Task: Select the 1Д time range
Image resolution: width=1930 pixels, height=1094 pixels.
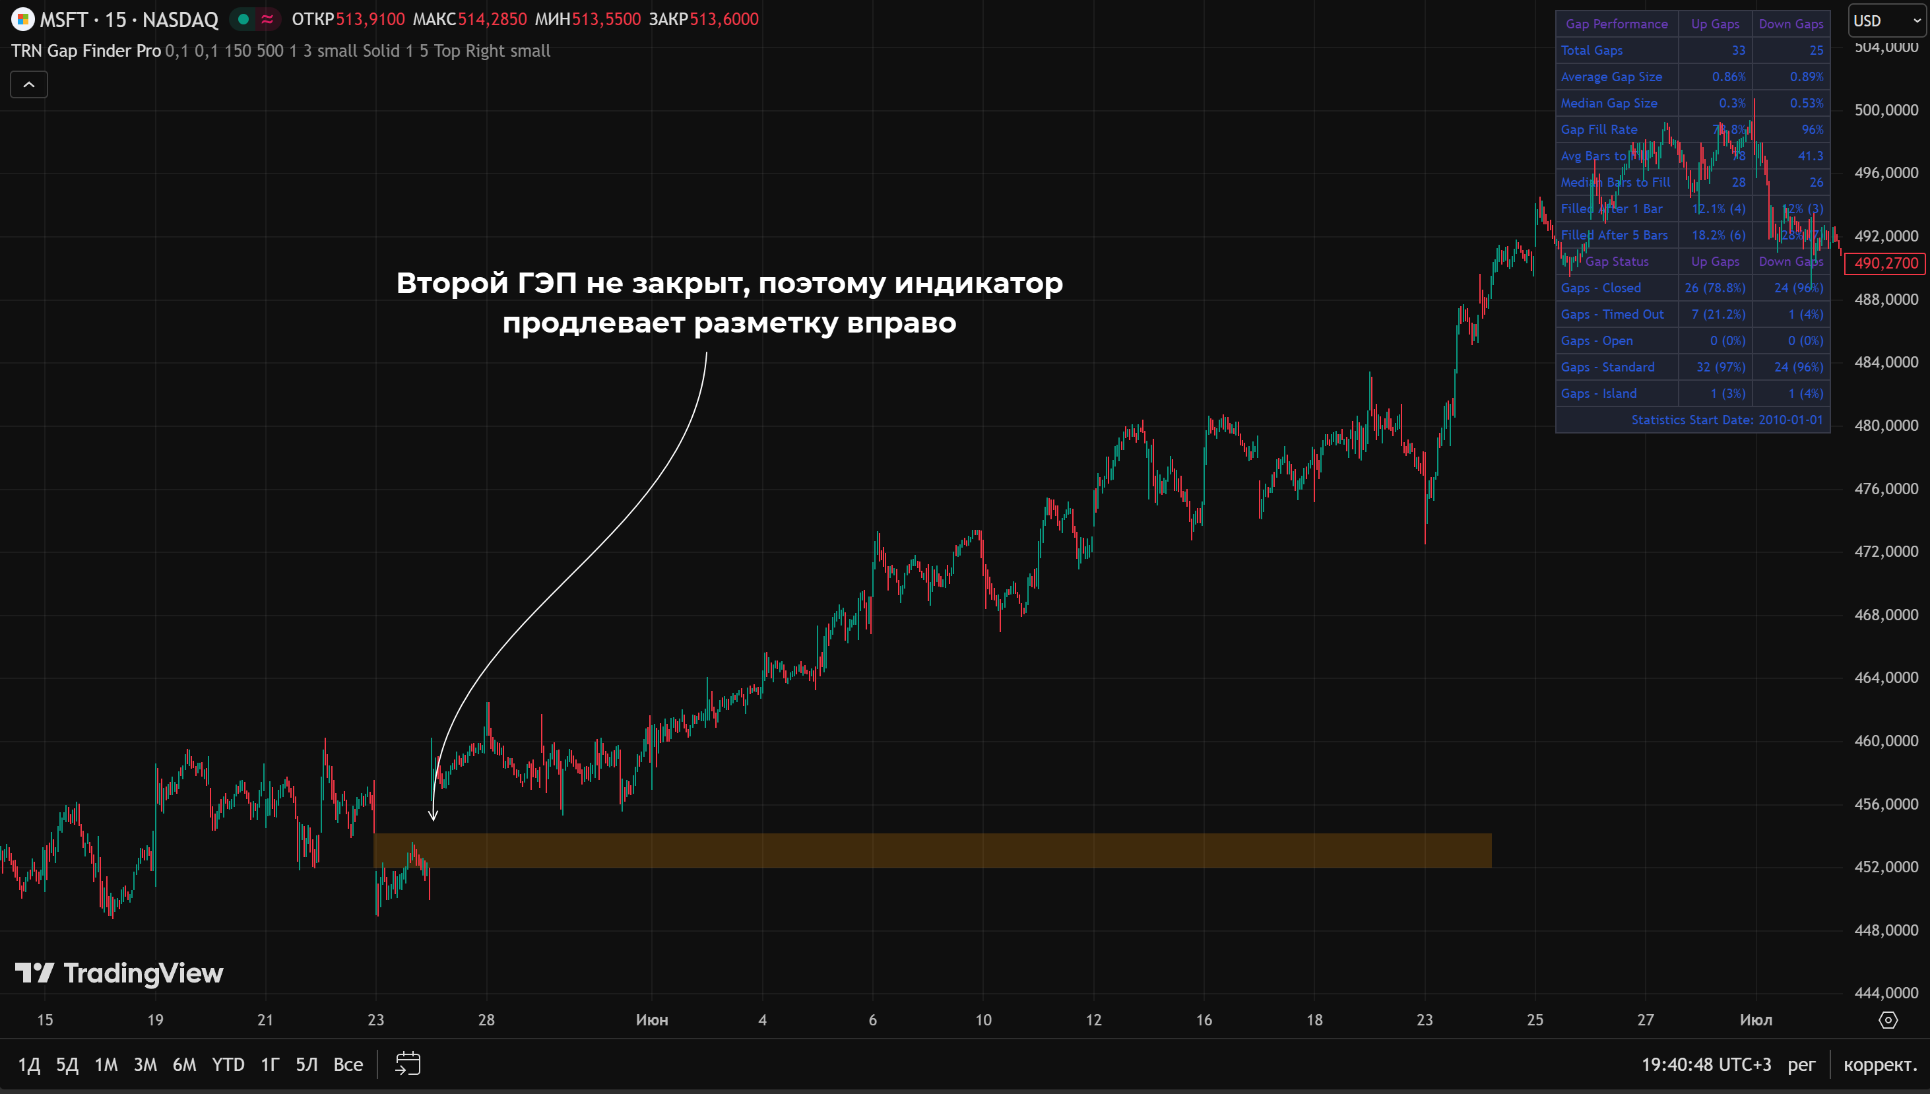Action: (28, 1064)
